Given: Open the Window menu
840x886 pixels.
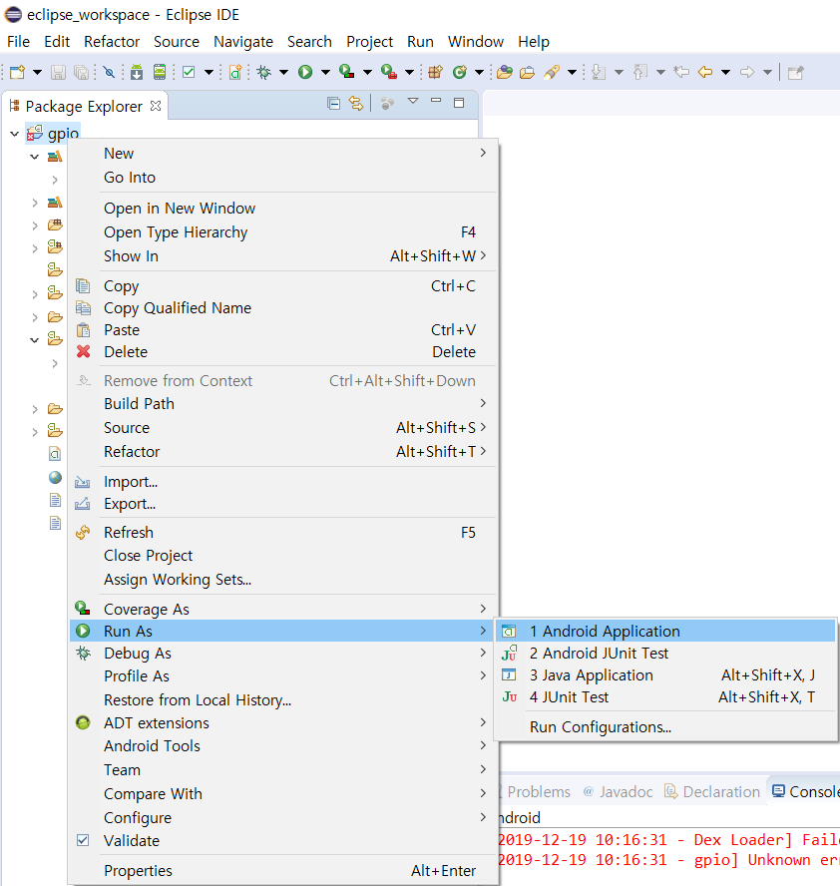Looking at the screenshot, I should (x=476, y=42).
